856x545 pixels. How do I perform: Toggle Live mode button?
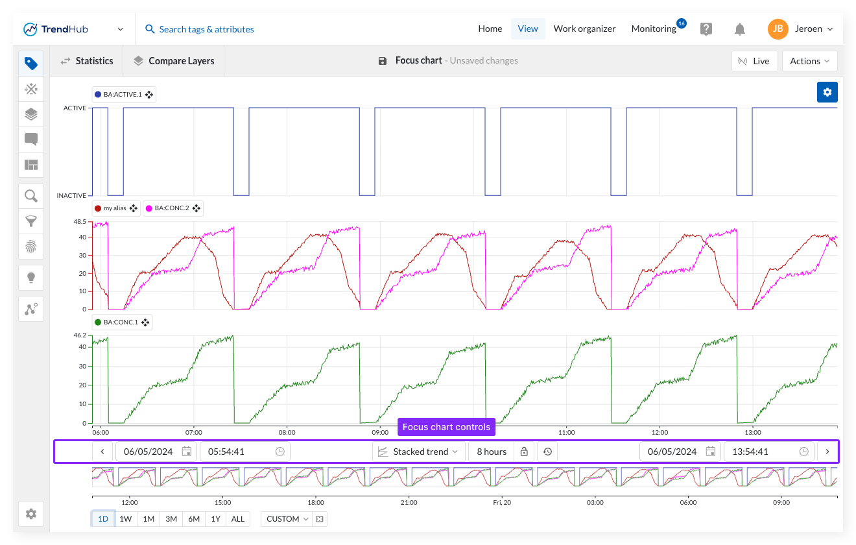pos(754,61)
